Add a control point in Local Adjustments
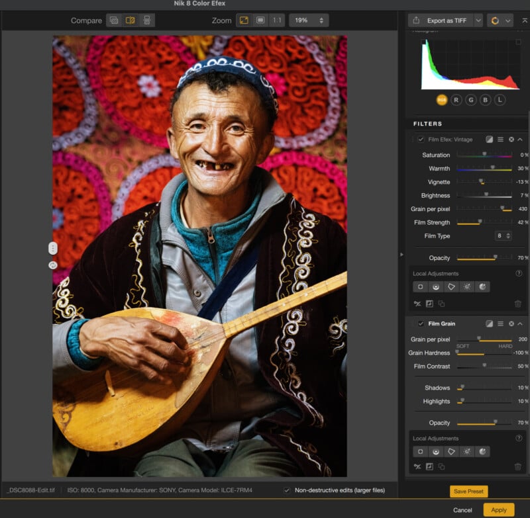The height and width of the screenshot is (518, 530). click(x=420, y=286)
